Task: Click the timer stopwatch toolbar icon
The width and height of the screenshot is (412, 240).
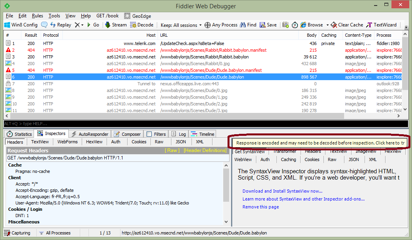Action: pyautogui.click(x=295, y=25)
